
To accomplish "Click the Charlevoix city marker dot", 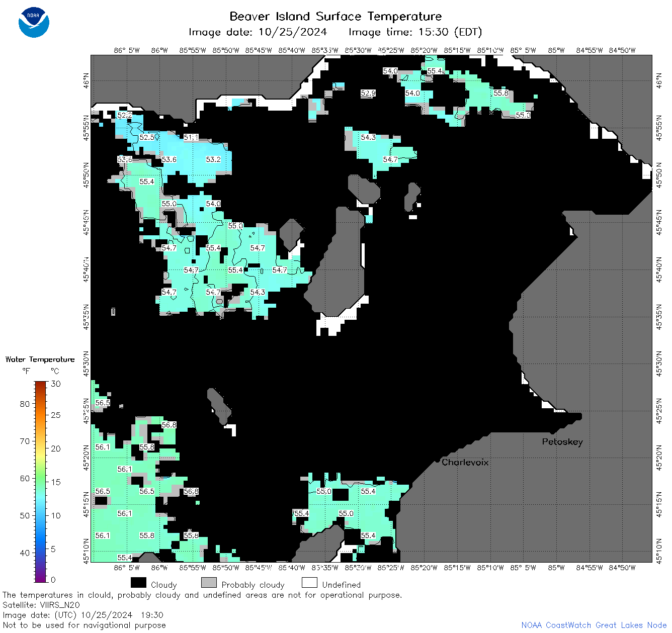I will (x=438, y=460).
